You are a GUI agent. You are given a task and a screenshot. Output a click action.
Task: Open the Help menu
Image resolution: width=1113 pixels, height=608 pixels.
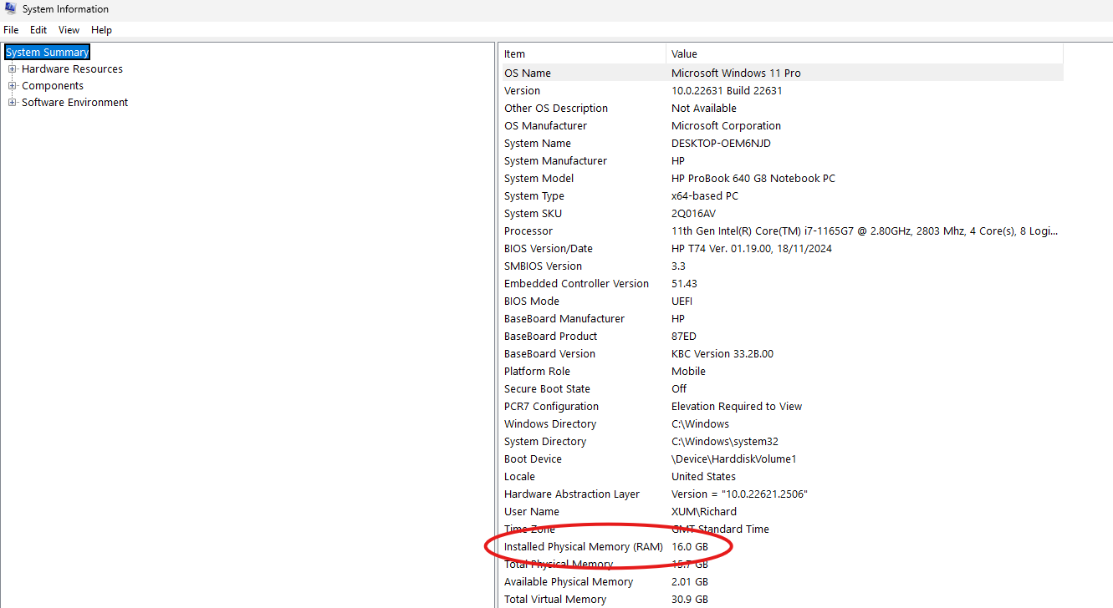pyautogui.click(x=101, y=30)
